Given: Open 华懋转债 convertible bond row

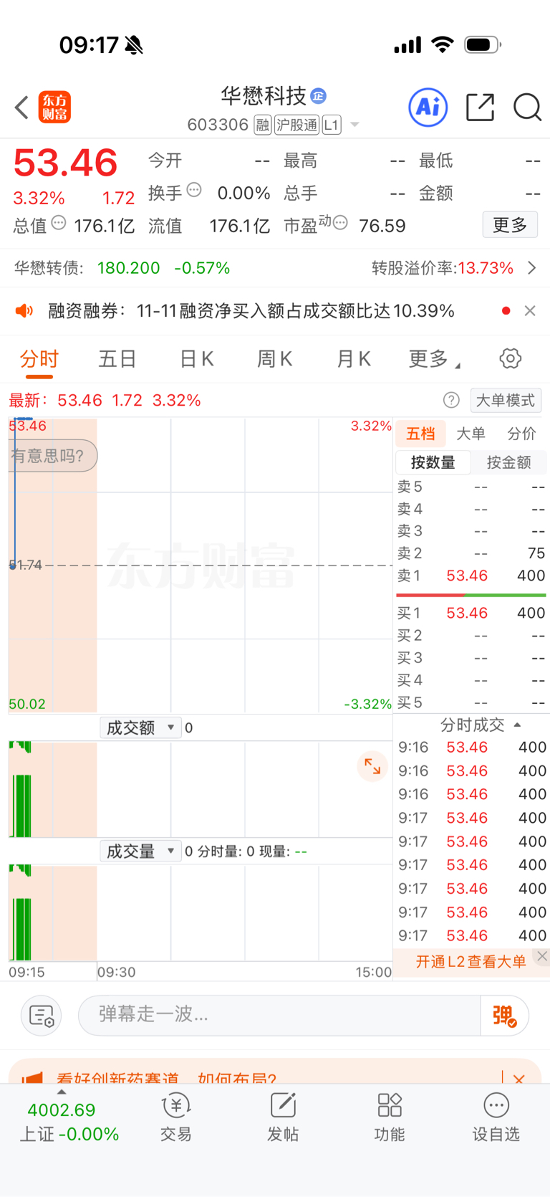Looking at the screenshot, I should point(275,268).
